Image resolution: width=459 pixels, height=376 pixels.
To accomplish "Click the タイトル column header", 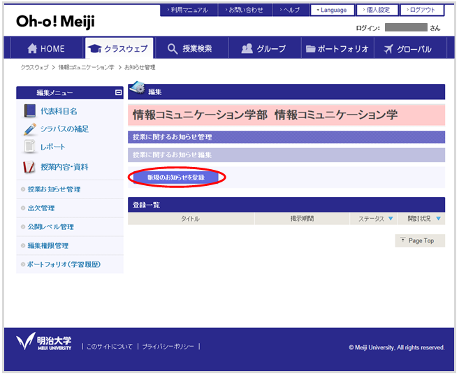I will point(191,219).
